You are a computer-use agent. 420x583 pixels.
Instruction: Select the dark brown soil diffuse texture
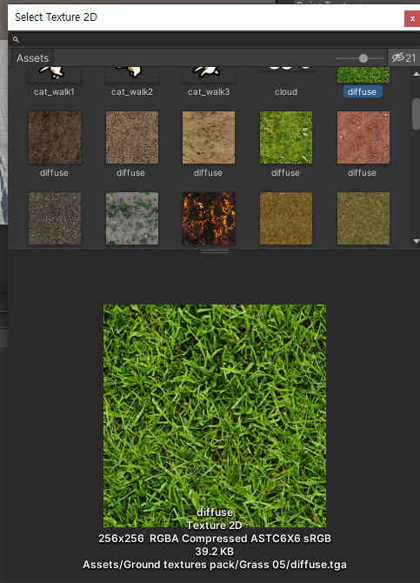(55, 137)
